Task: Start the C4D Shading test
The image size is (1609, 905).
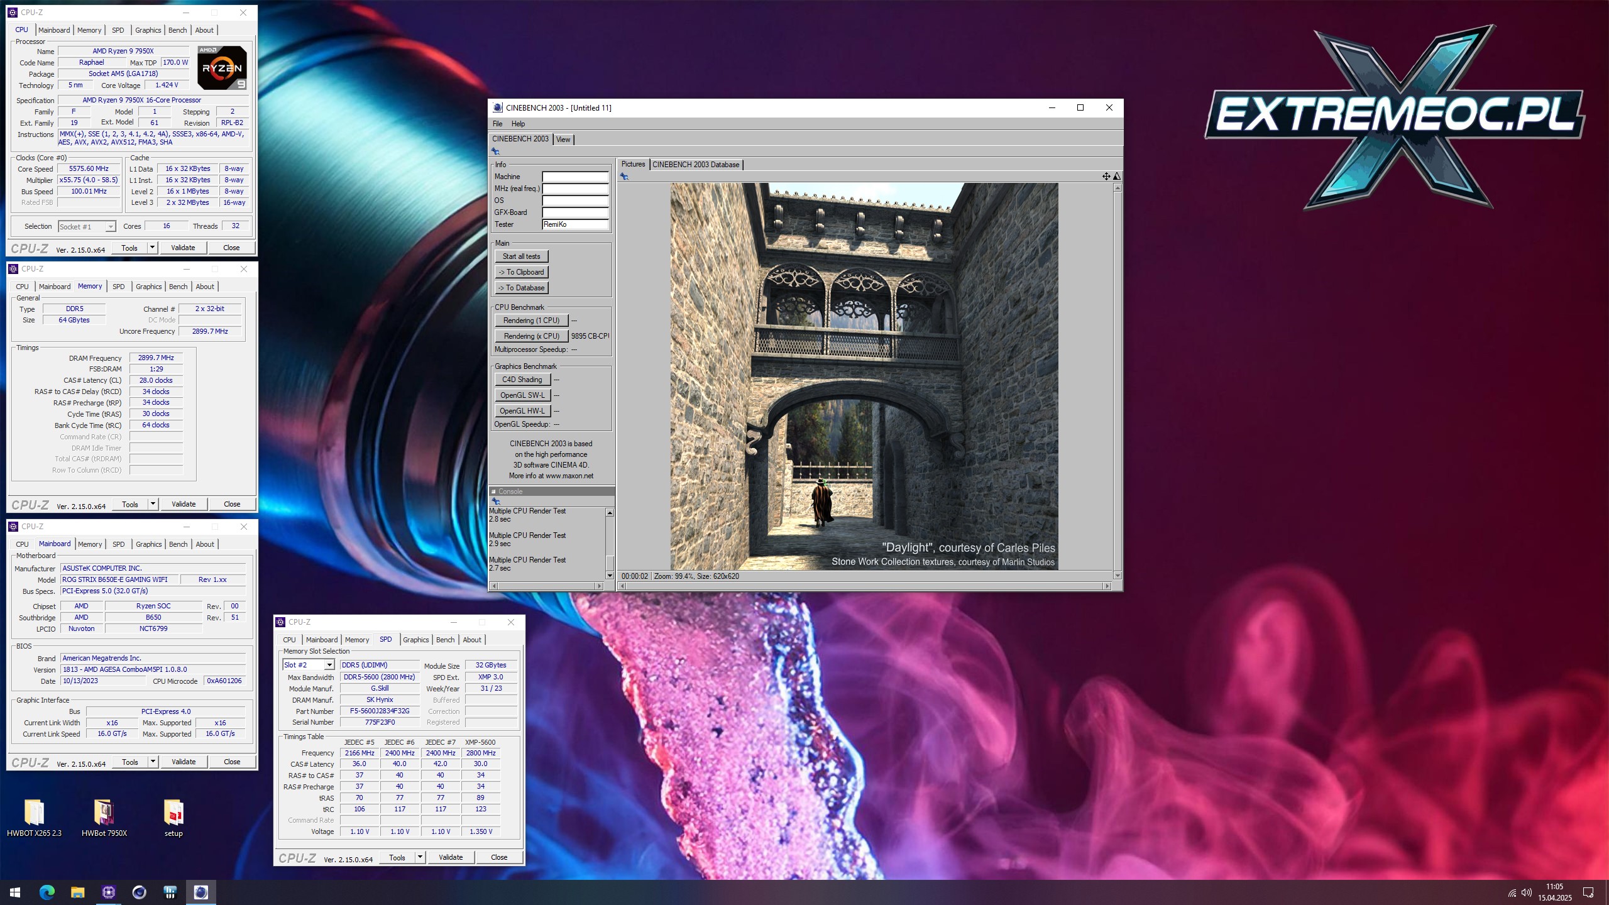Action: tap(523, 380)
